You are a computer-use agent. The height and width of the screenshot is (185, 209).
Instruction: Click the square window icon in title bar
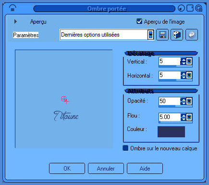pyautogui.click(x=190, y=8)
